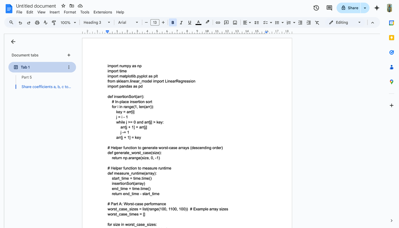399x228 pixels.
Task: Click the Share button
Action: 349,8
